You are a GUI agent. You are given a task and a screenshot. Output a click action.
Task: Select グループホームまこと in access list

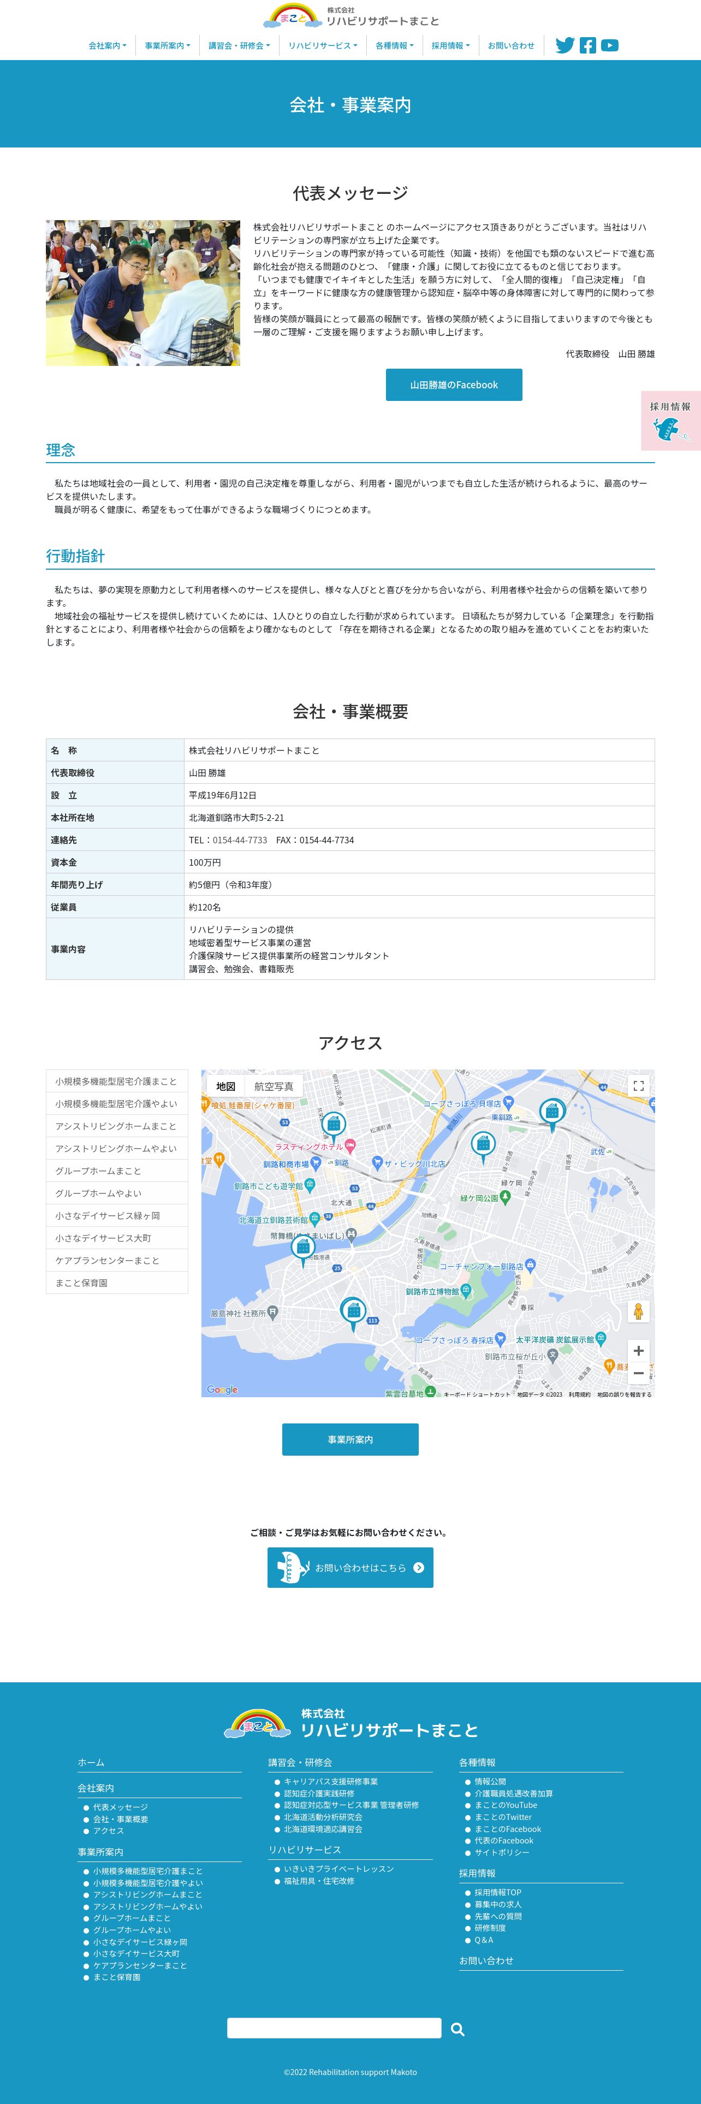click(x=117, y=1171)
